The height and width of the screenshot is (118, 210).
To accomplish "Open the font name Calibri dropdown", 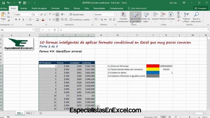I will click(x=31, y=14).
